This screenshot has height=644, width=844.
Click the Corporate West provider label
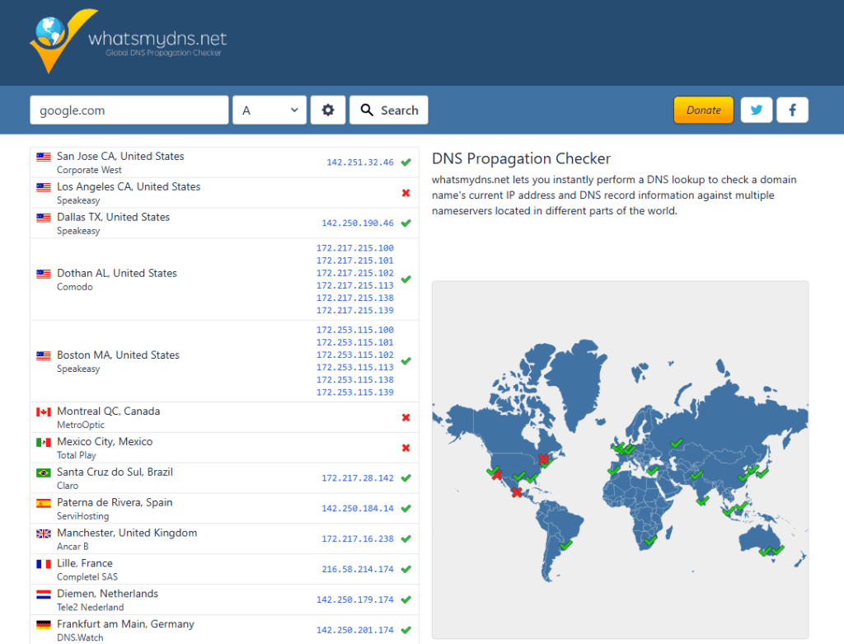click(x=89, y=170)
